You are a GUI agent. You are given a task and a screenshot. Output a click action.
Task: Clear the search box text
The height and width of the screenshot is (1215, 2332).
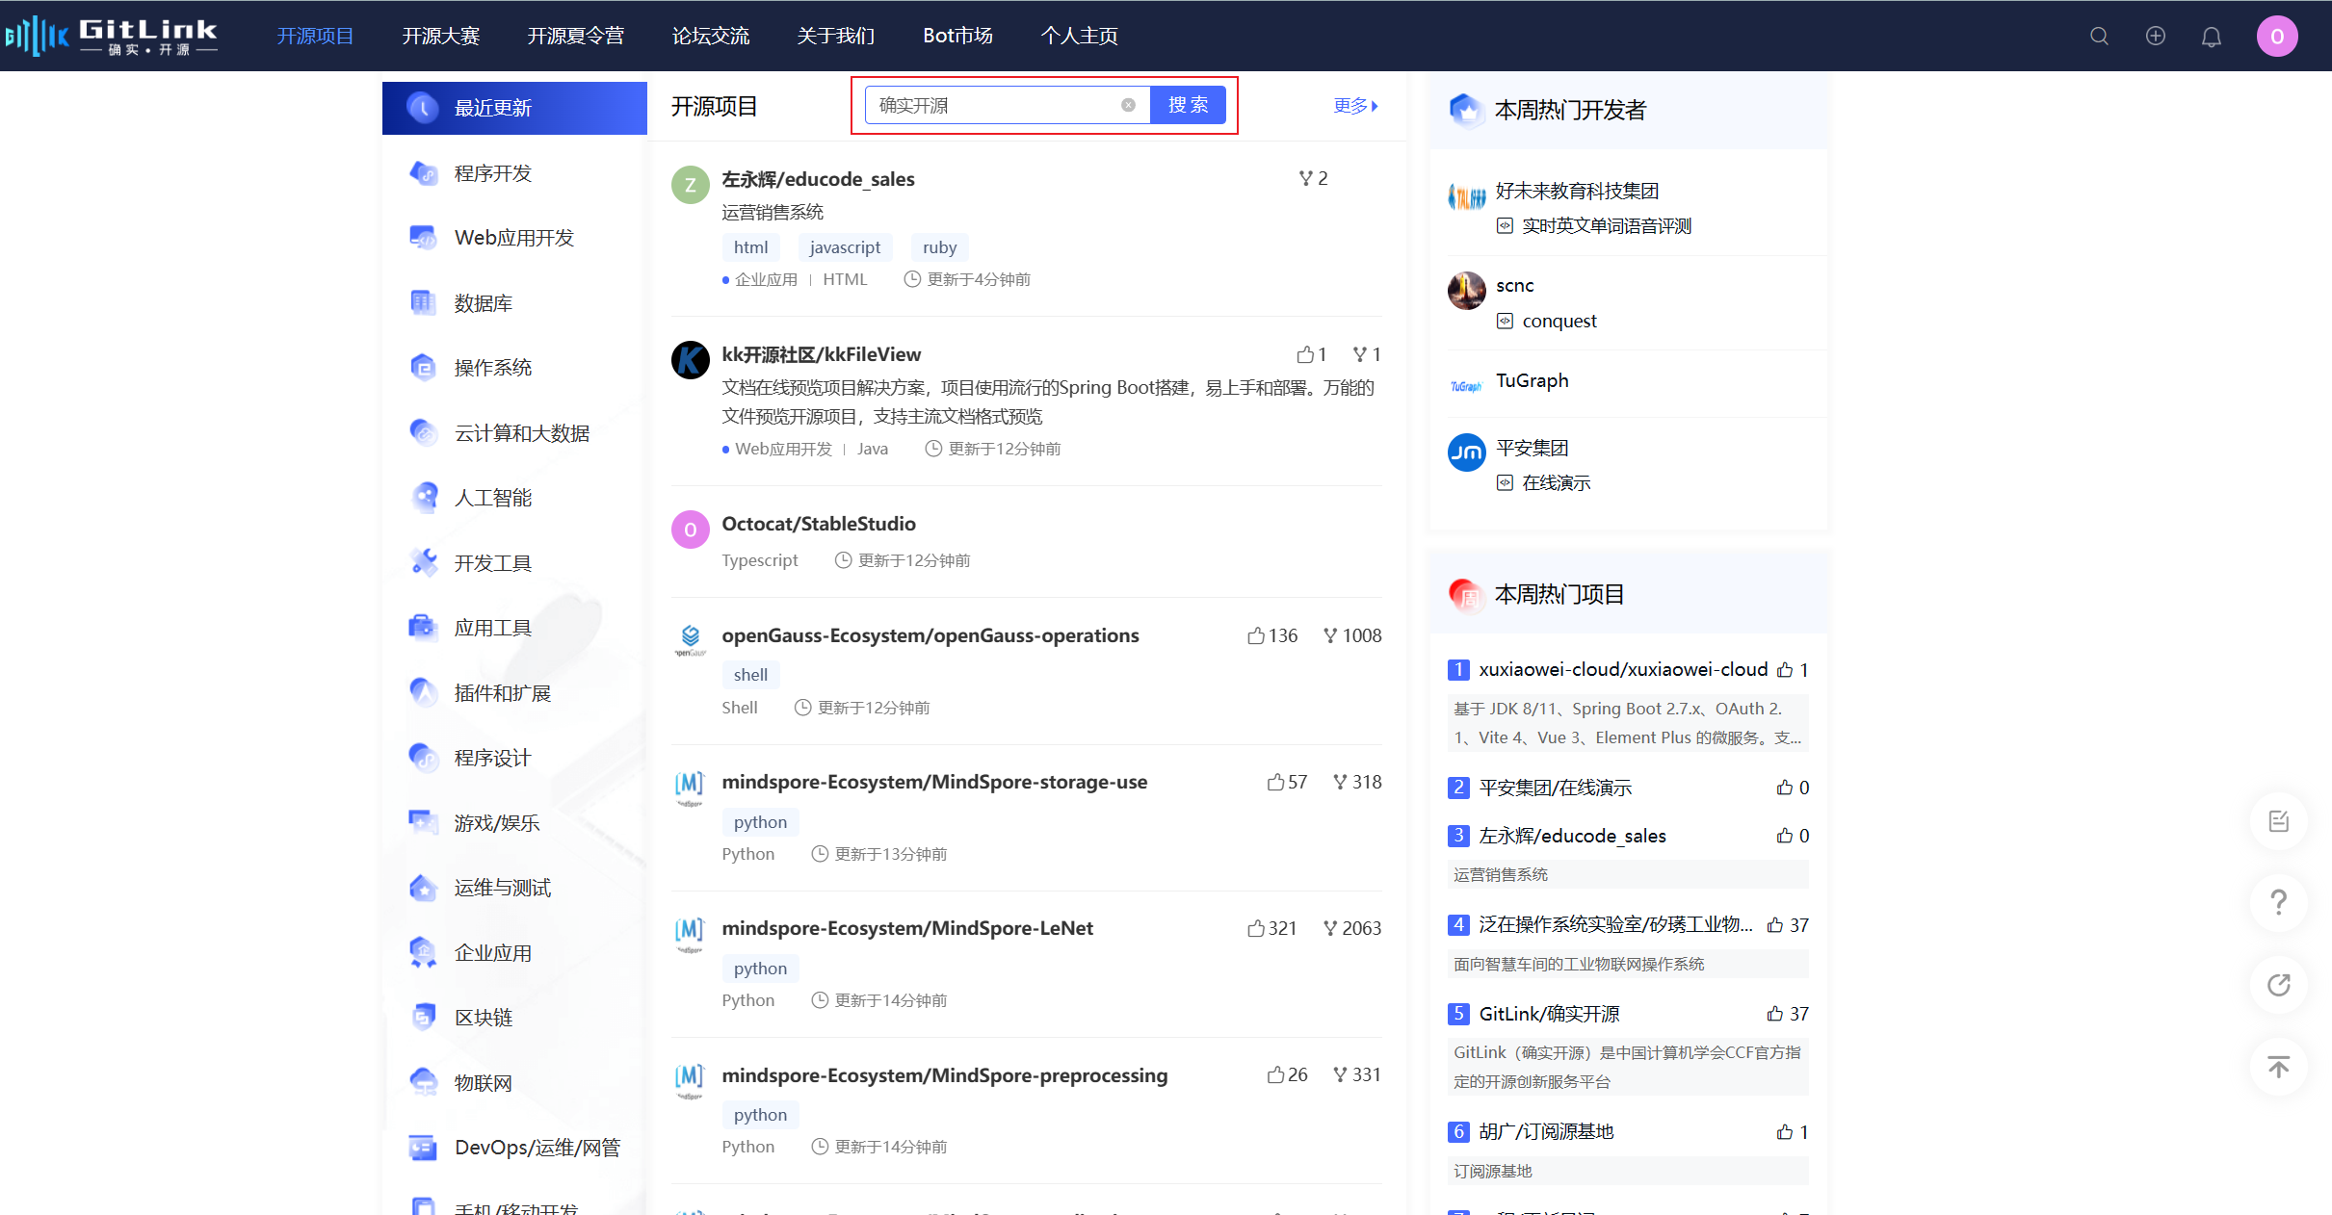pos(1128,105)
